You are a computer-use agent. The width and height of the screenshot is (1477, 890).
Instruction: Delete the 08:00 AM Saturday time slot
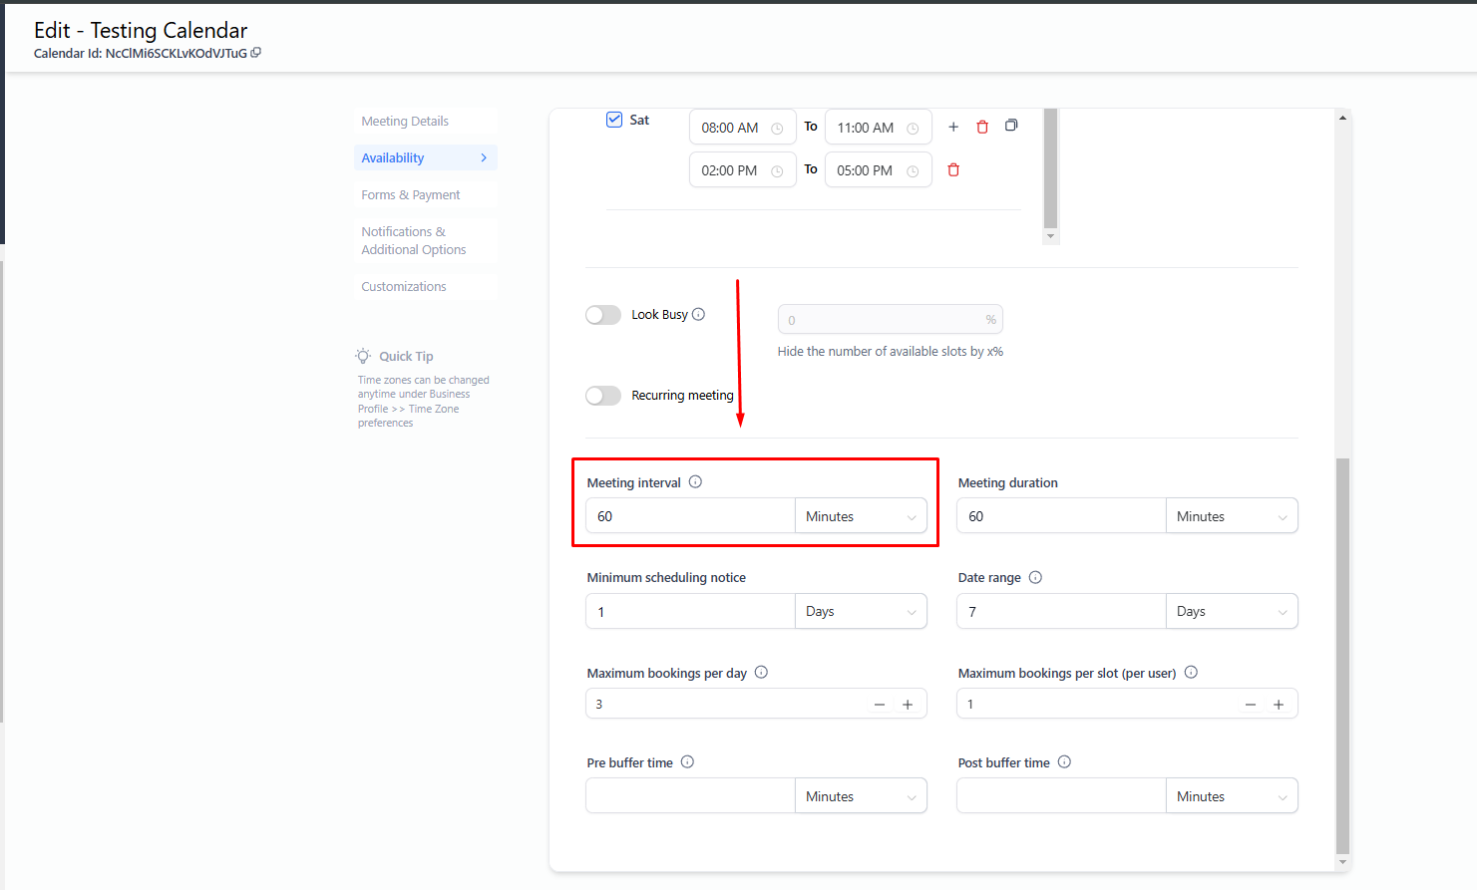tap(982, 127)
